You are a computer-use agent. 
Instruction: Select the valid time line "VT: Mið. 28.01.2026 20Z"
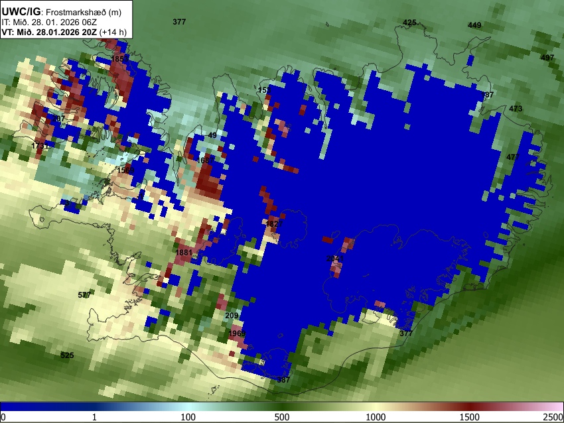pyautogui.click(x=49, y=32)
